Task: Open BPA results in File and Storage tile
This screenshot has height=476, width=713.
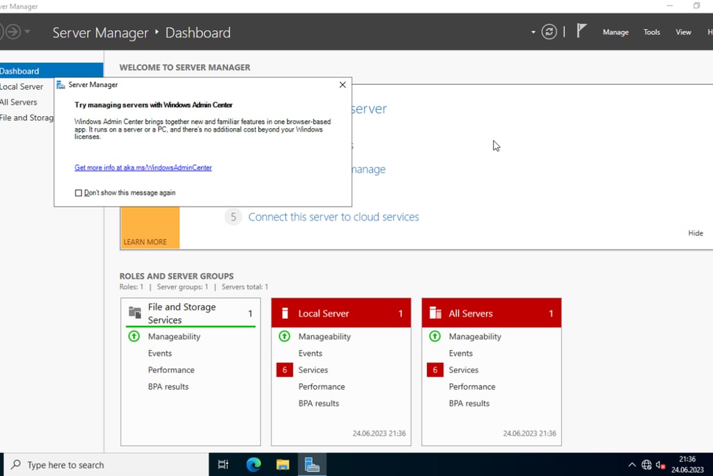Action: click(x=169, y=387)
